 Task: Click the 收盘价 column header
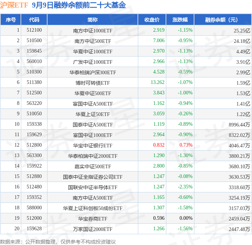point(152,19)
